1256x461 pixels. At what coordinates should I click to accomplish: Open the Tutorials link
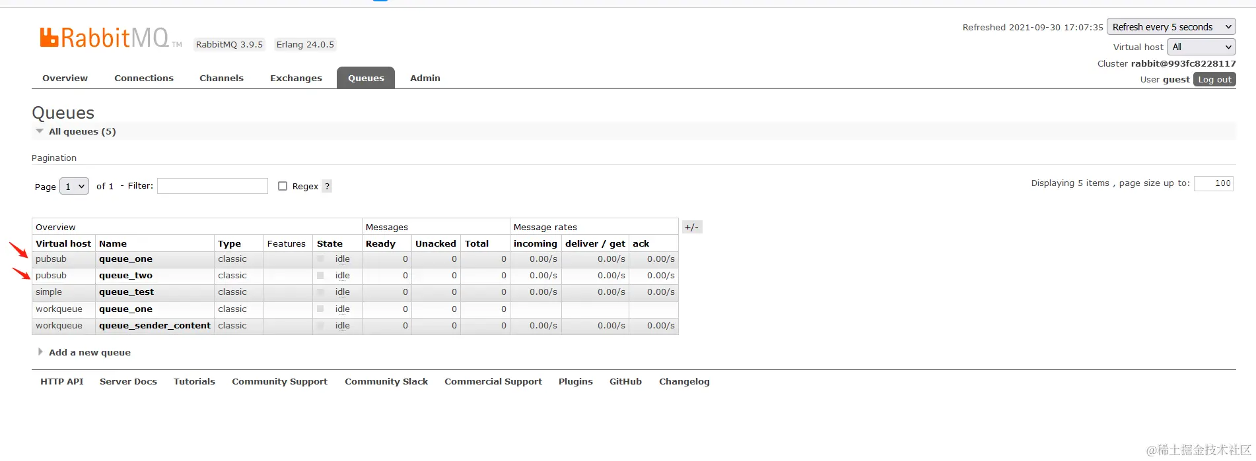pos(194,381)
